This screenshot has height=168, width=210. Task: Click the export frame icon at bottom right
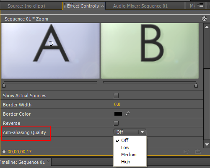click(198, 152)
